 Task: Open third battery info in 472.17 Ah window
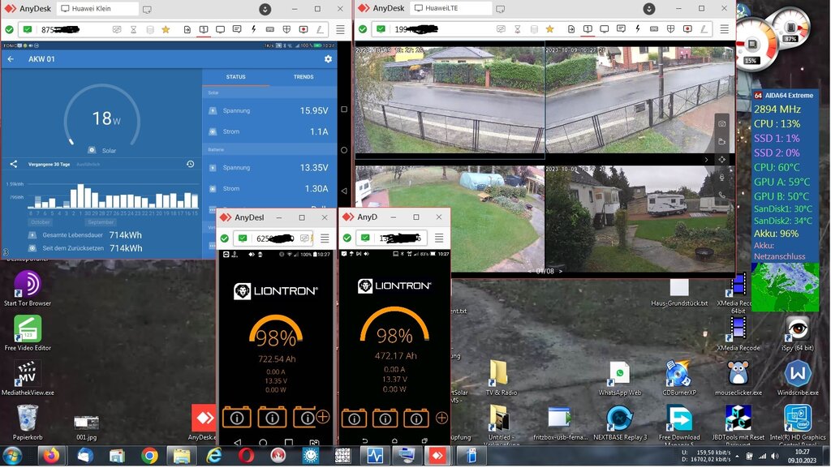pos(416,419)
